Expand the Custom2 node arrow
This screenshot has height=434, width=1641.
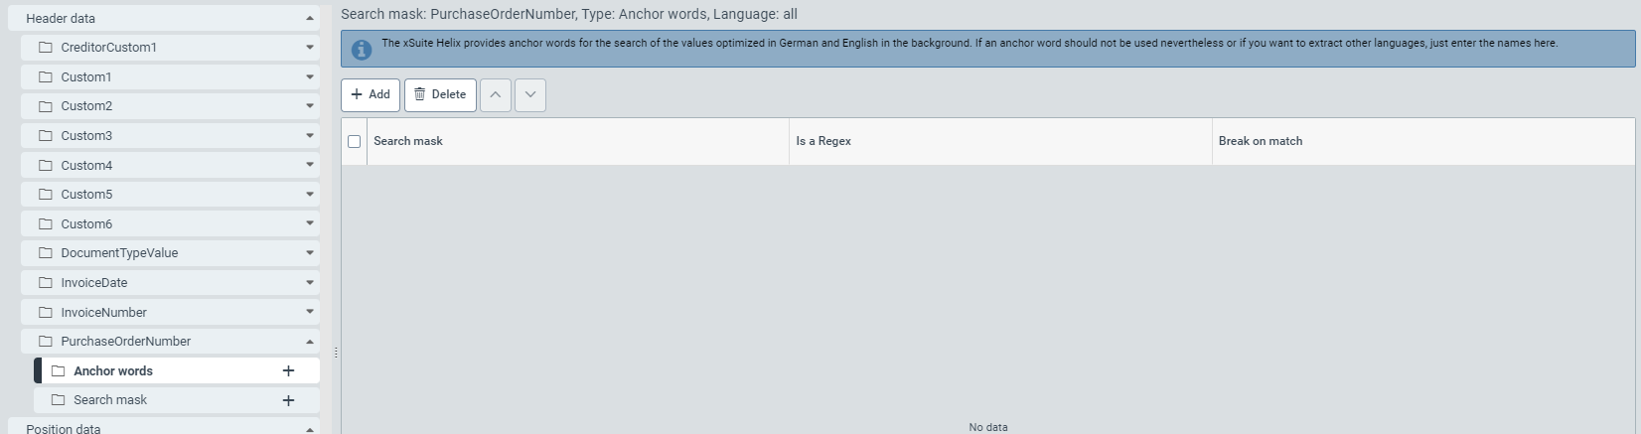pyautogui.click(x=310, y=105)
